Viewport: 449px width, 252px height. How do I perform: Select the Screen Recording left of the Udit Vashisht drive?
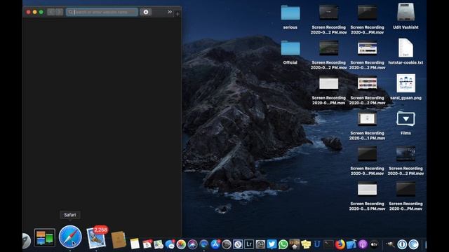367,13
